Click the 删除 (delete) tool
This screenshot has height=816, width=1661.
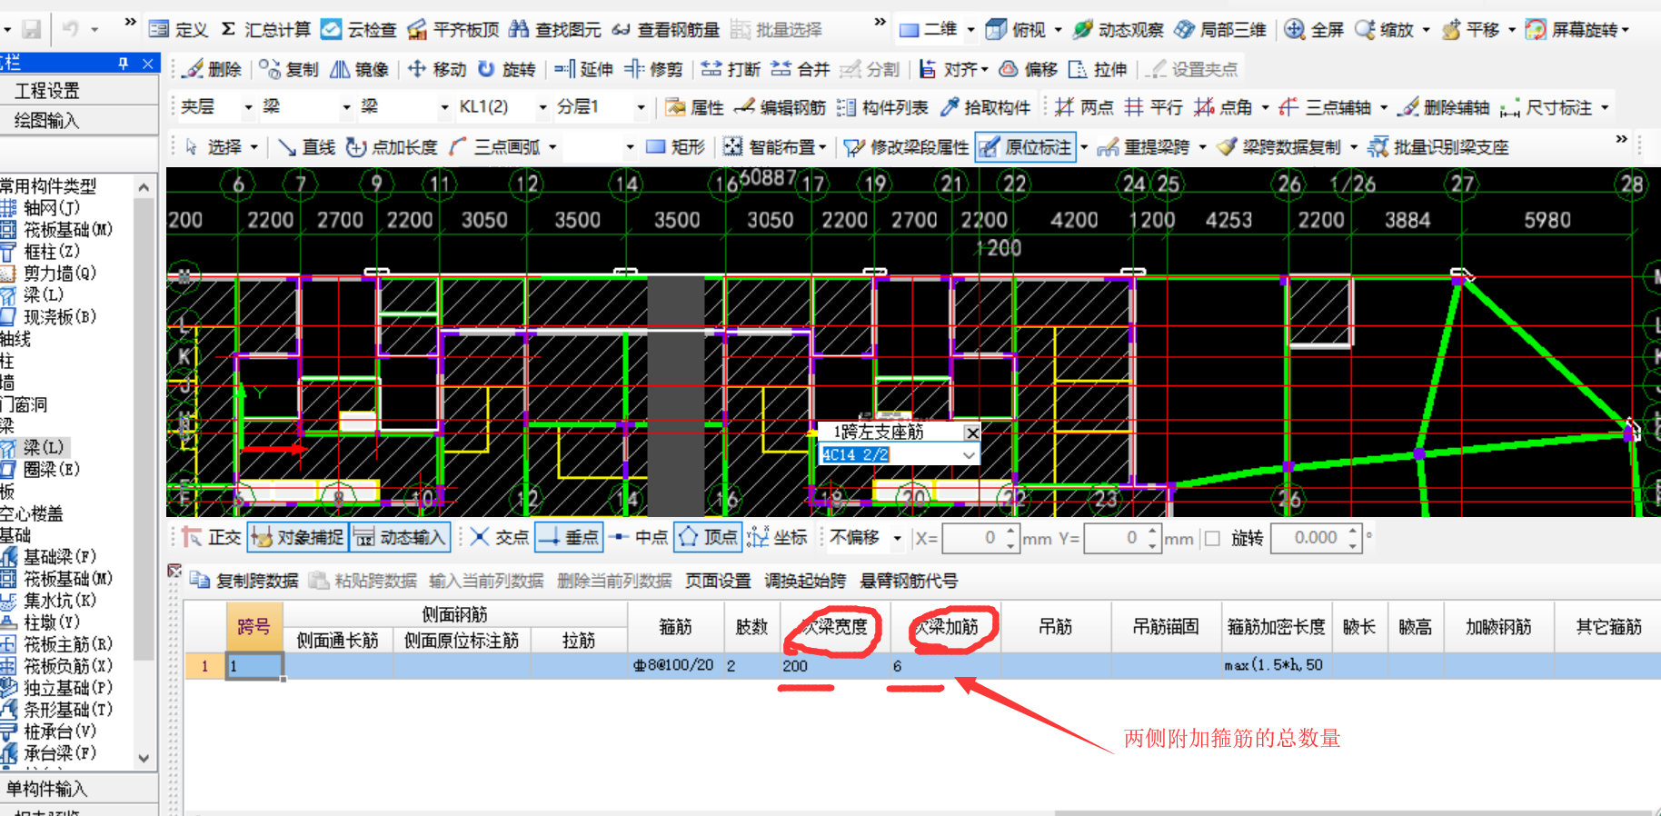[x=212, y=69]
